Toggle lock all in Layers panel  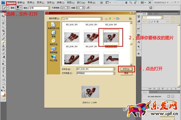tap(157, 22)
